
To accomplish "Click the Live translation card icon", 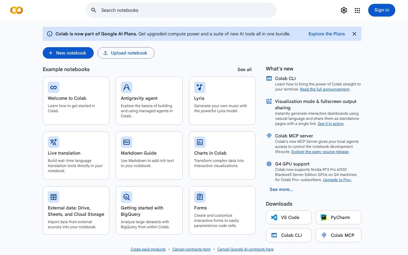I will pyautogui.click(x=54, y=142).
